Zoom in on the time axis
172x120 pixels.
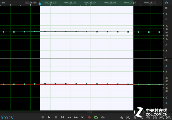coord(135,117)
